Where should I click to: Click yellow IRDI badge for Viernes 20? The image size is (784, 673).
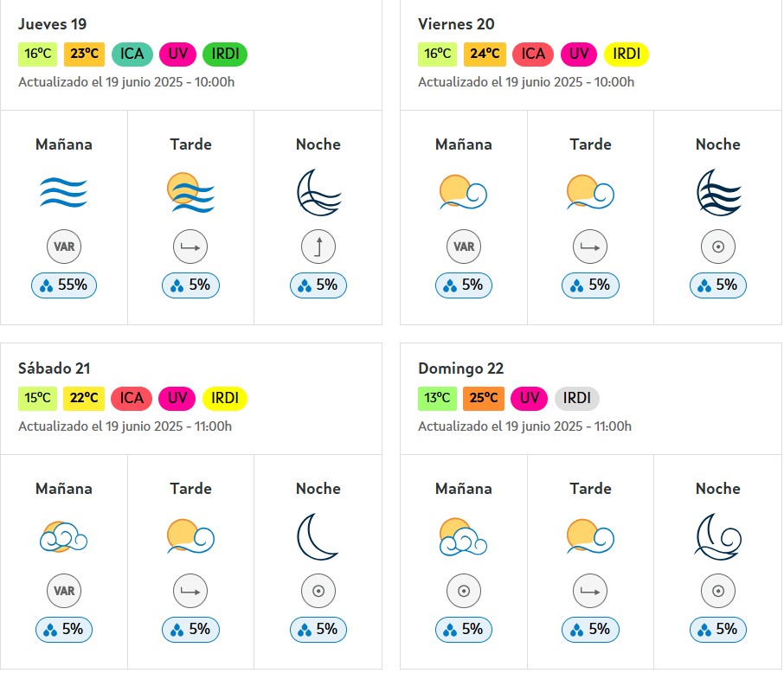(x=627, y=54)
